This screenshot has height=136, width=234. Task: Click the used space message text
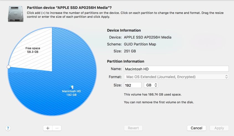153,94
